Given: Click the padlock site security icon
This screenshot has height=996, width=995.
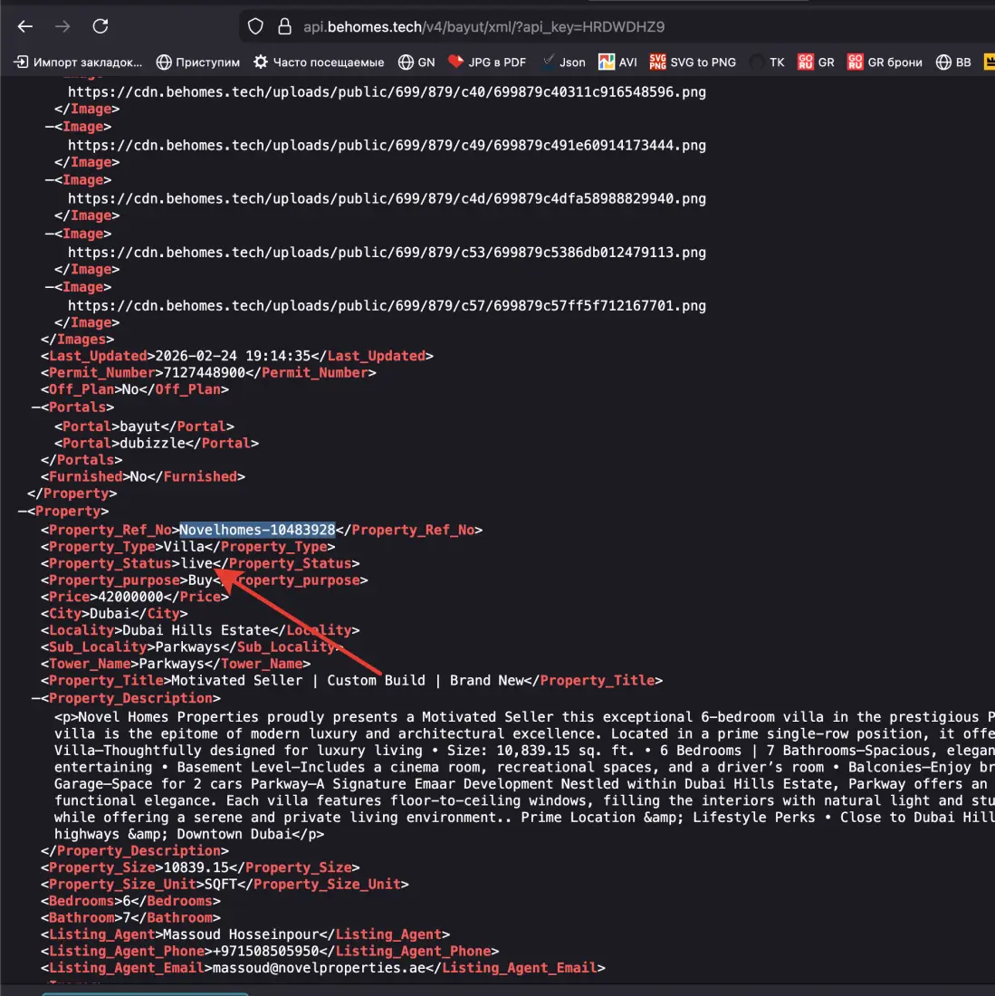Looking at the screenshot, I should (x=284, y=26).
